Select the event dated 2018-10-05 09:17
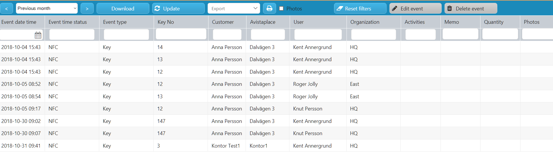The image size is (553, 158). [x=276, y=108]
